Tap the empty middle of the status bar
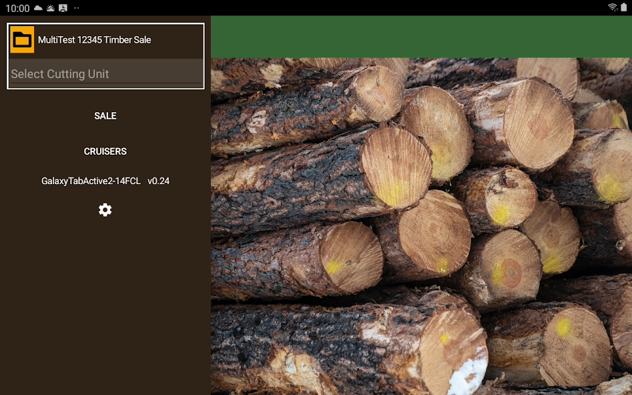The height and width of the screenshot is (395, 632). click(334, 8)
